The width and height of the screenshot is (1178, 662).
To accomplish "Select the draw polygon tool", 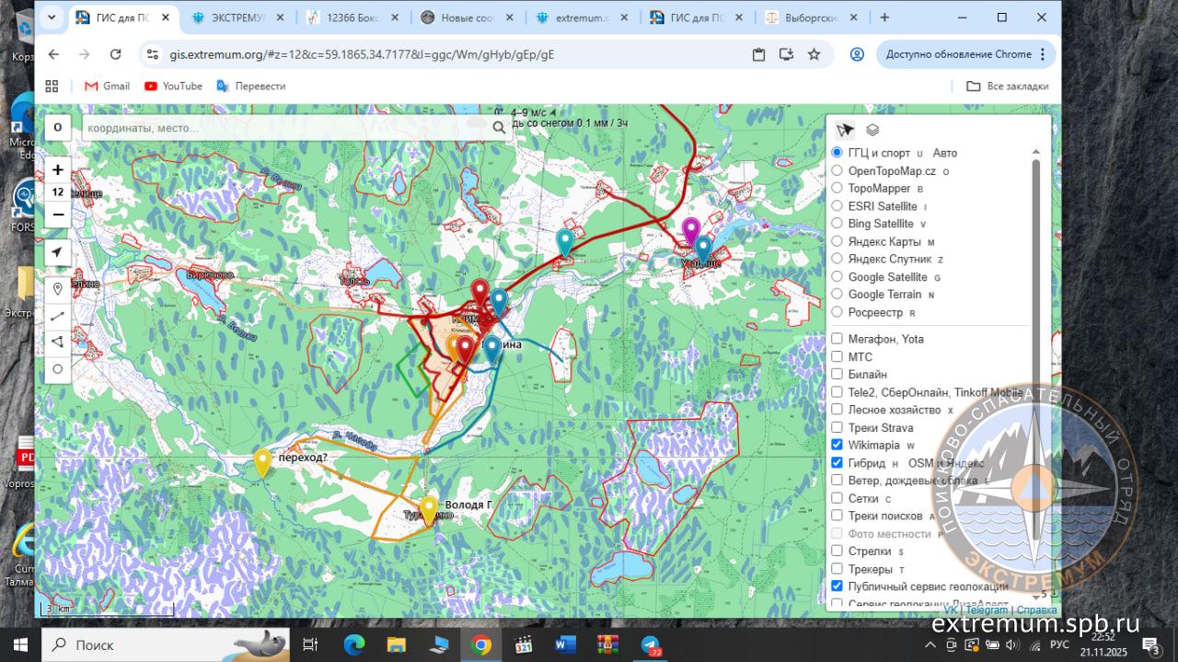I will 57,343.
